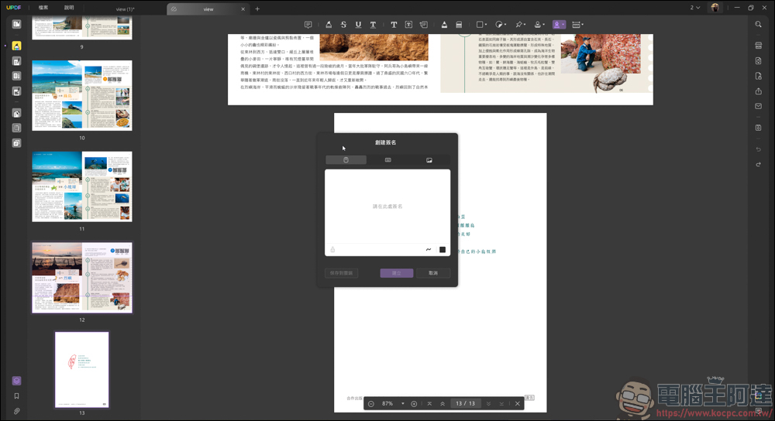Zoom in with the plus button
The width and height of the screenshot is (775, 421).
click(x=414, y=404)
